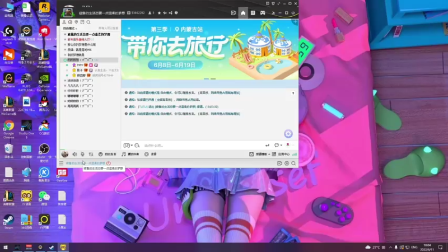448x252 pixels.
Task: Click the enter send icon
Action: 267,146
